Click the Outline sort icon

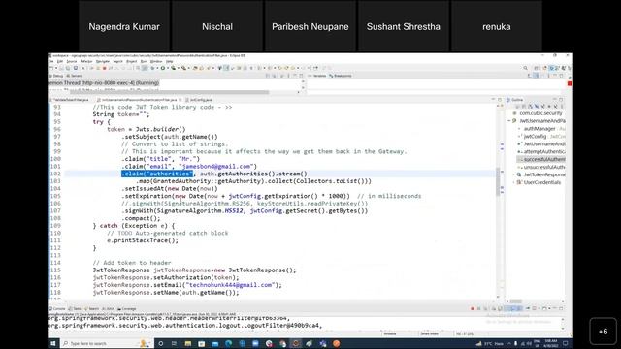point(531,106)
